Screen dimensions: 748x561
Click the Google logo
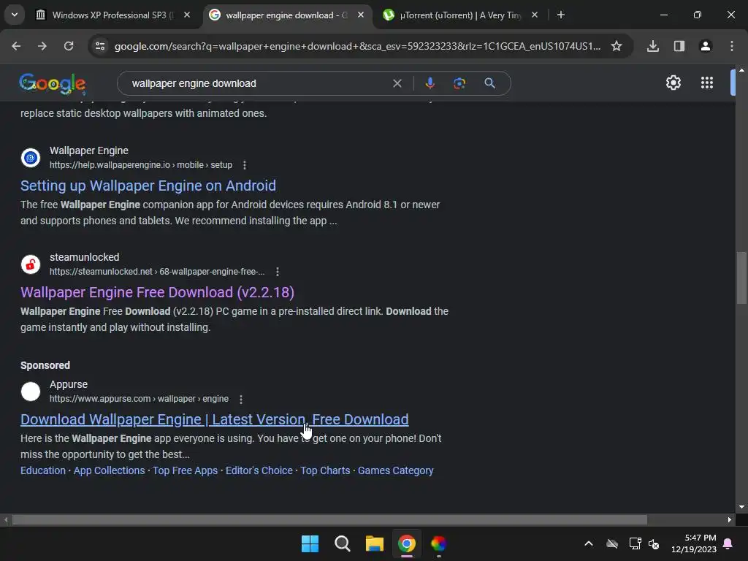[53, 83]
